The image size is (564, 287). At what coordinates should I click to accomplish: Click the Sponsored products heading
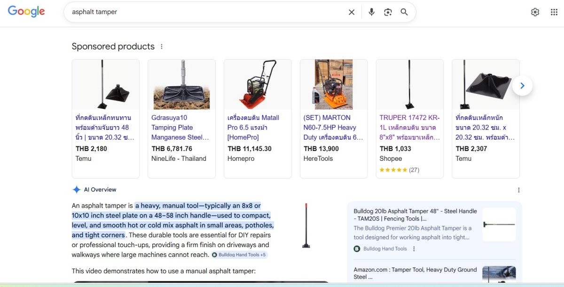tap(113, 46)
